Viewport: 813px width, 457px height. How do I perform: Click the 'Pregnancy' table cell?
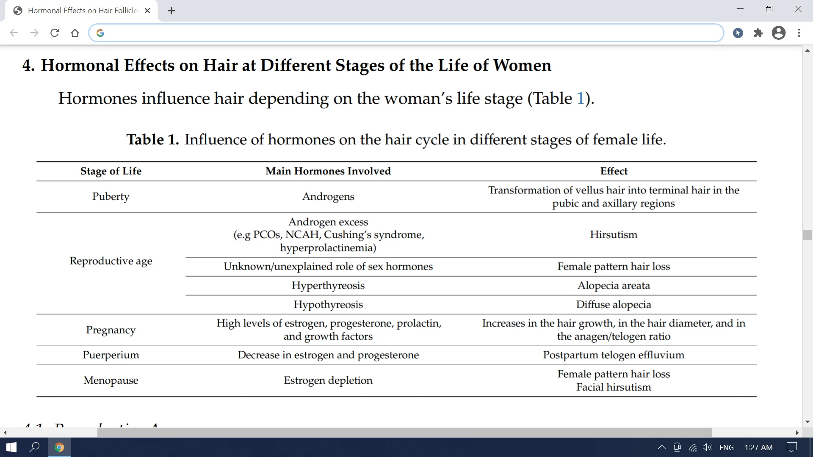click(x=111, y=330)
